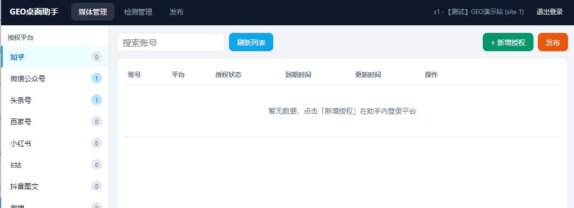Select 微信公众号 platform
Viewport: 574px width, 208px height.
point(55,79)
